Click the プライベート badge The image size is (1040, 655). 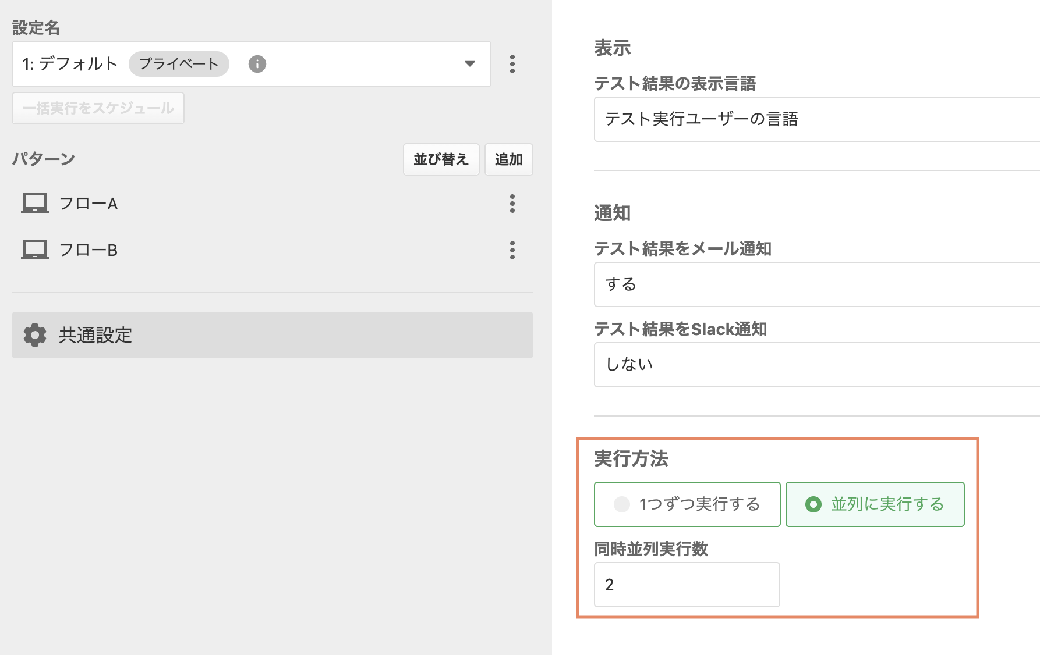[179, 64]
